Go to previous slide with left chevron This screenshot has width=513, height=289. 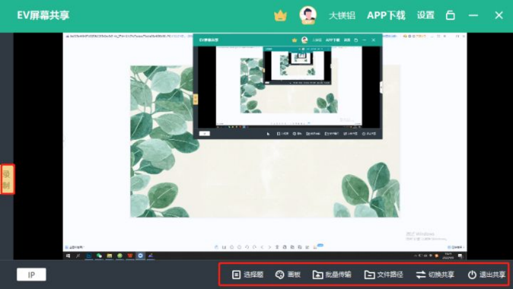click(x=262, y=247)
